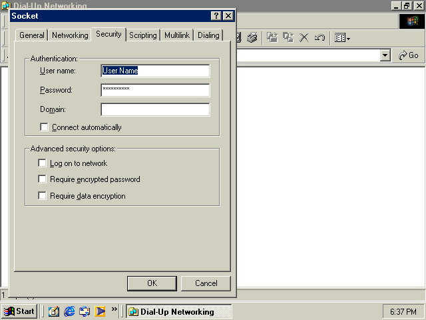The height and width of the screenshot is (320, 426).
Task: Click the Domain input field
Action: [155, 109]
